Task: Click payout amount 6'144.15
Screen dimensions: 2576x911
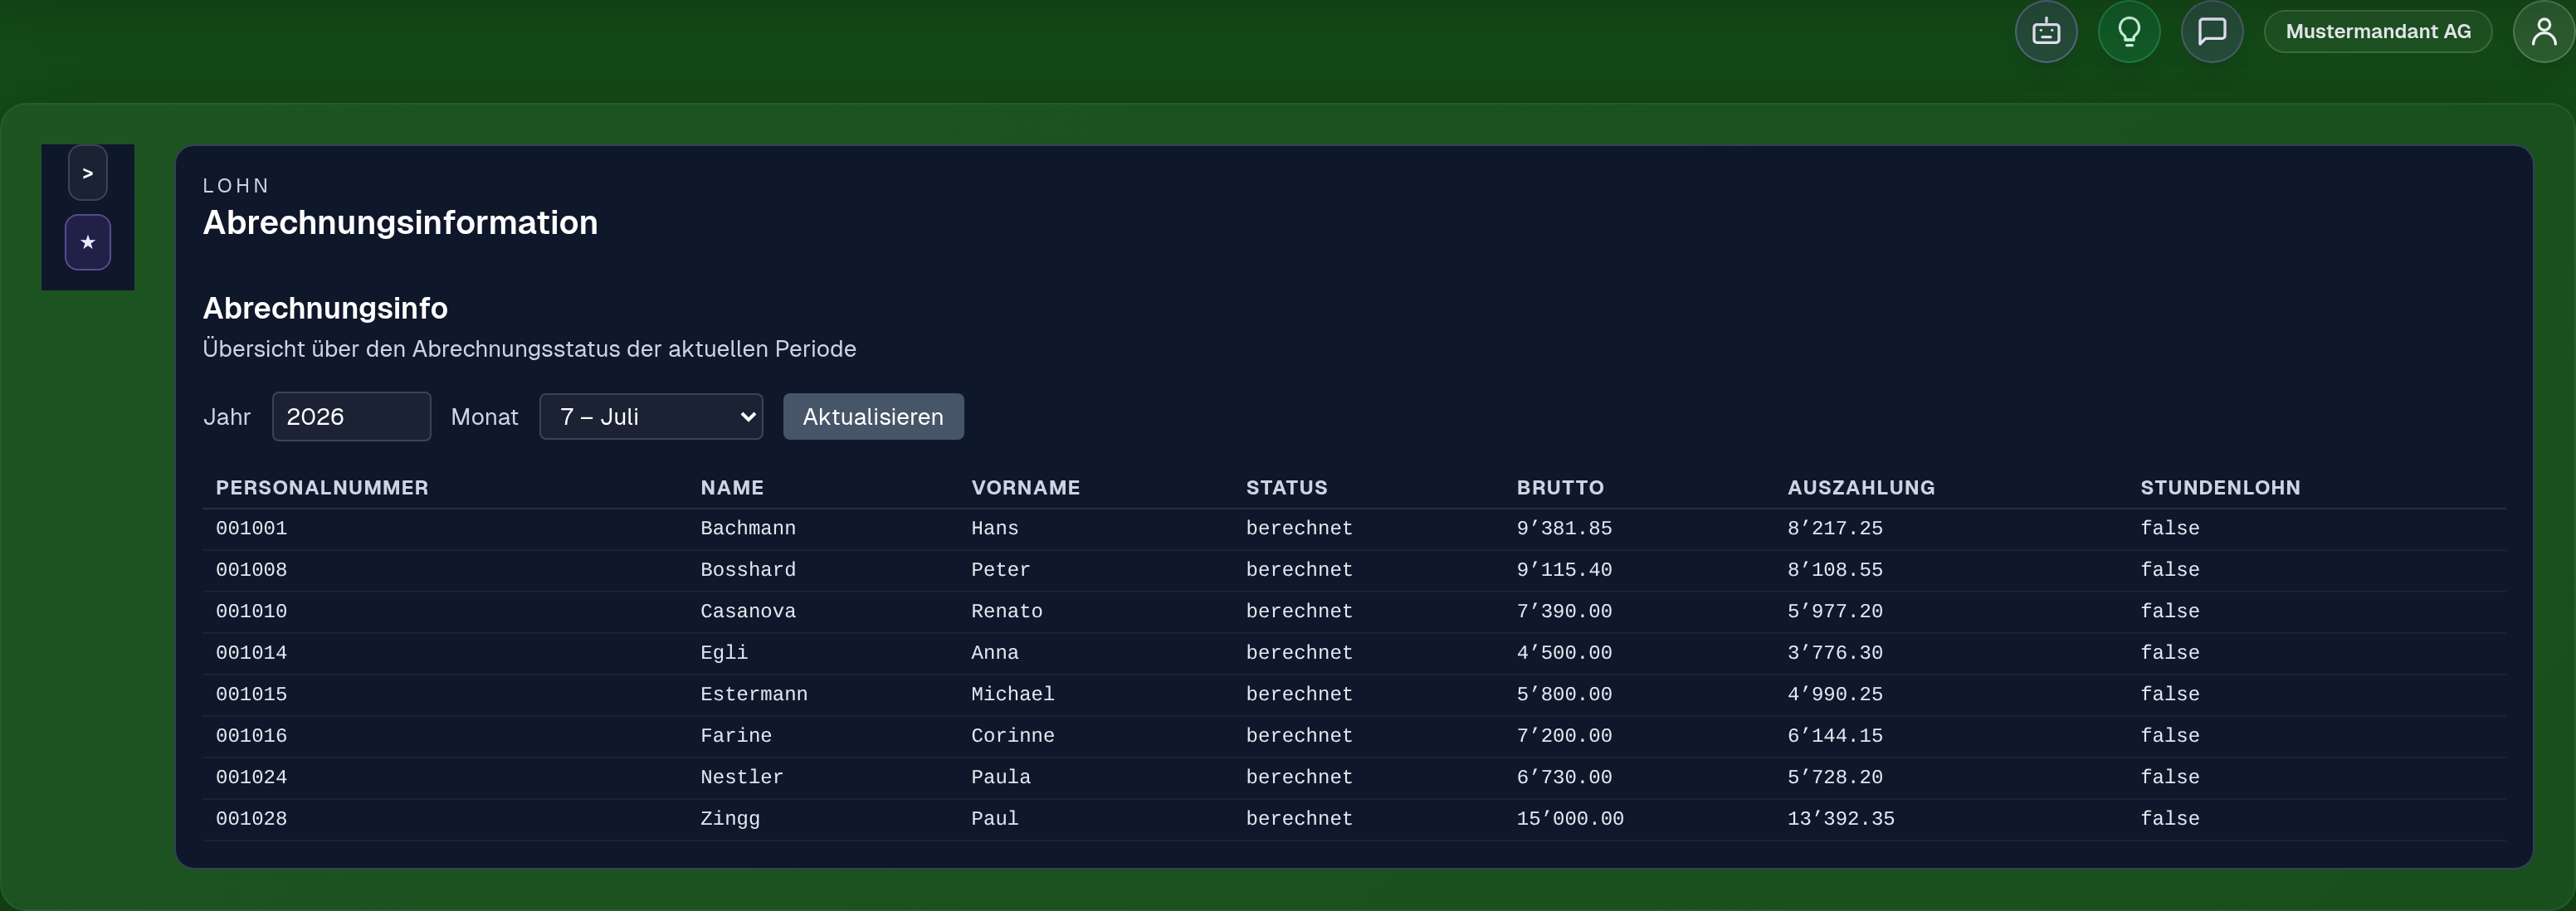Action: pyautogui.click(x=1835, y=736)
